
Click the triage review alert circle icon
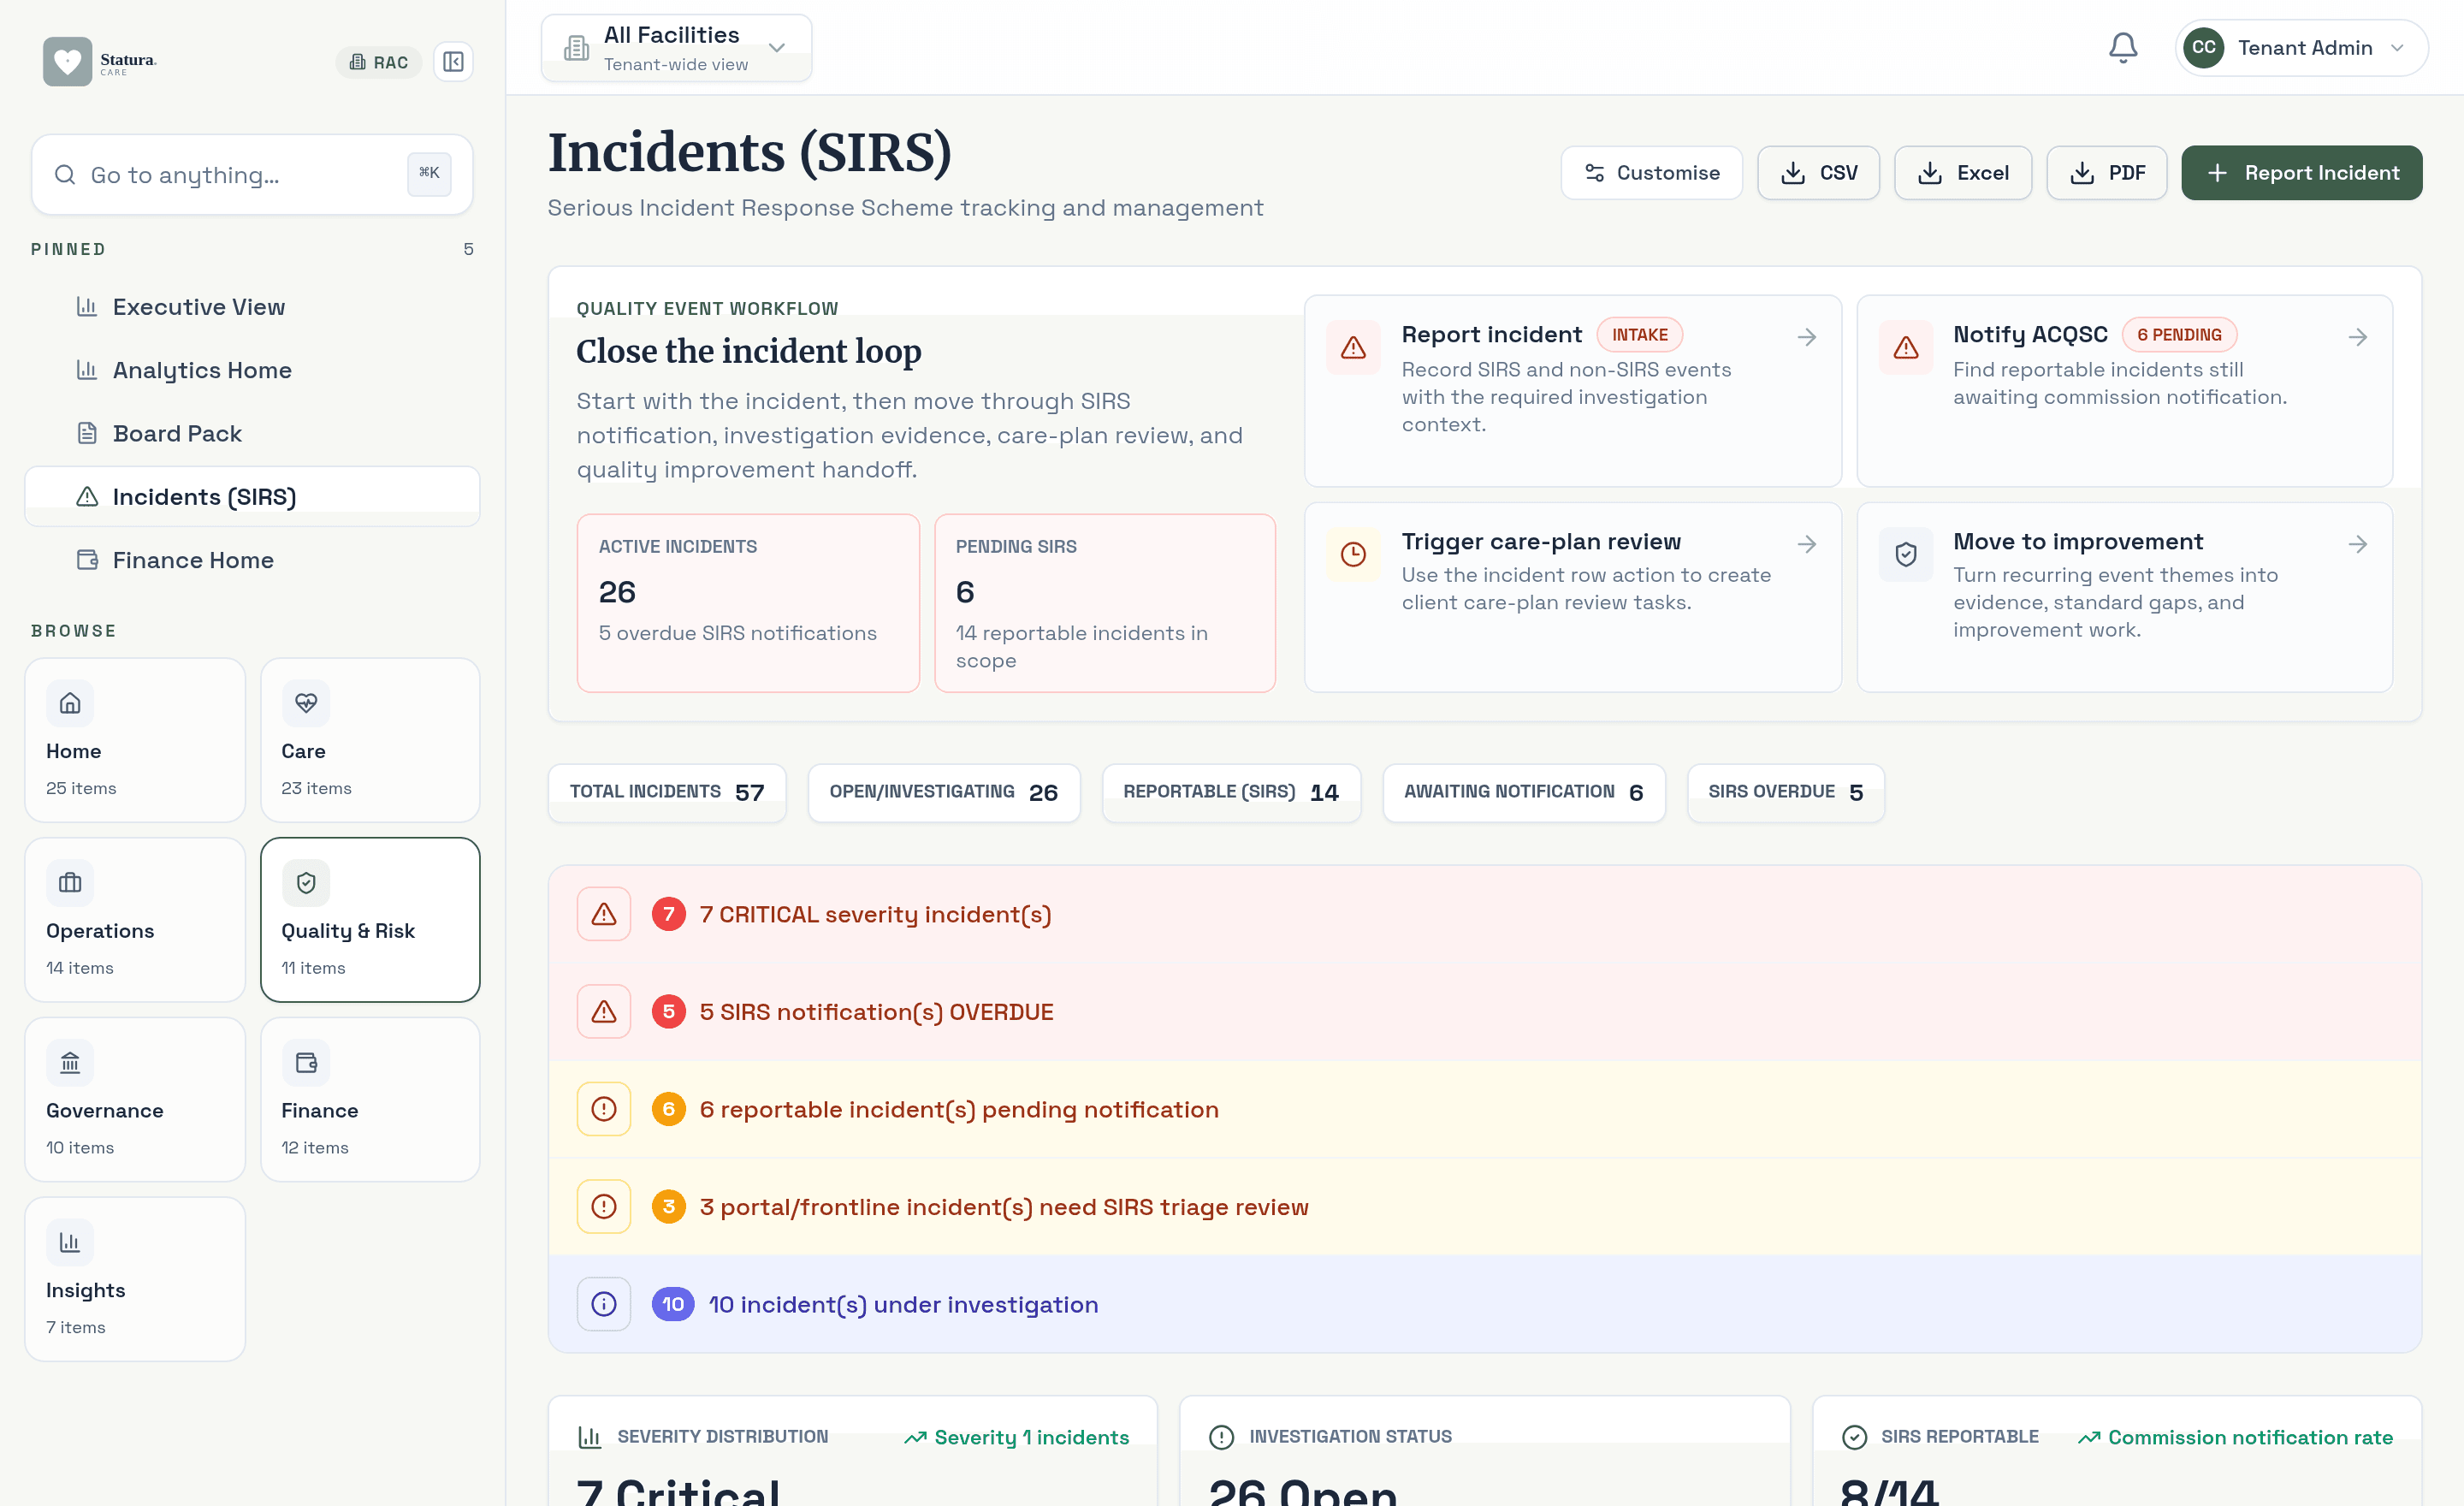[604, 1207]
